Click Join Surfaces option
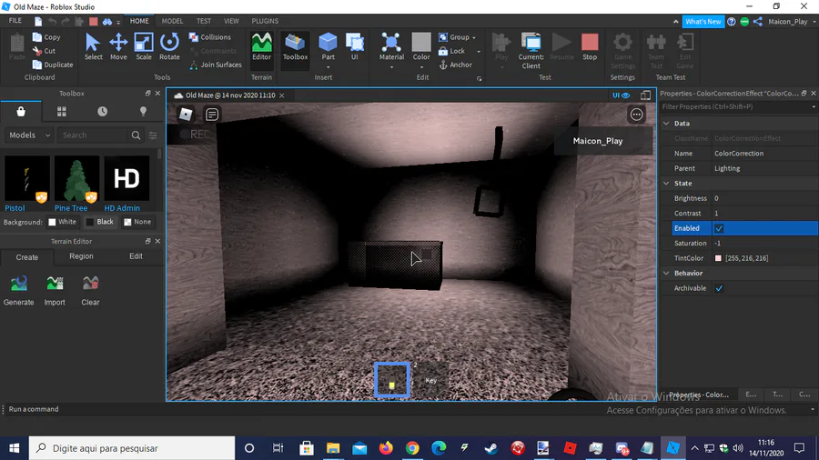Screen dimensions: 819x460 coord(216,65)
